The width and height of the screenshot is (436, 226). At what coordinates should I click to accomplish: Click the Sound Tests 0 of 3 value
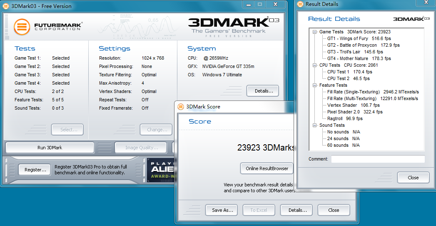tap(58, 108)
